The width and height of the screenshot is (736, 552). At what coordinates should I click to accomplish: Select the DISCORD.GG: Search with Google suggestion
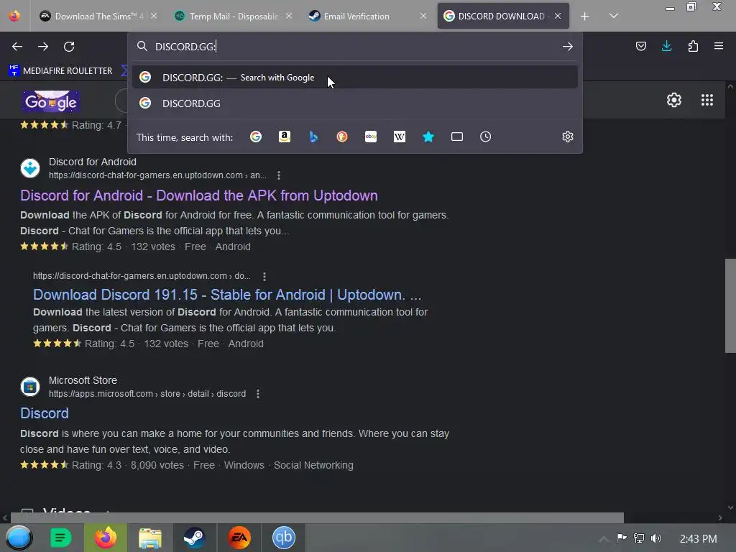click(355, 78)
